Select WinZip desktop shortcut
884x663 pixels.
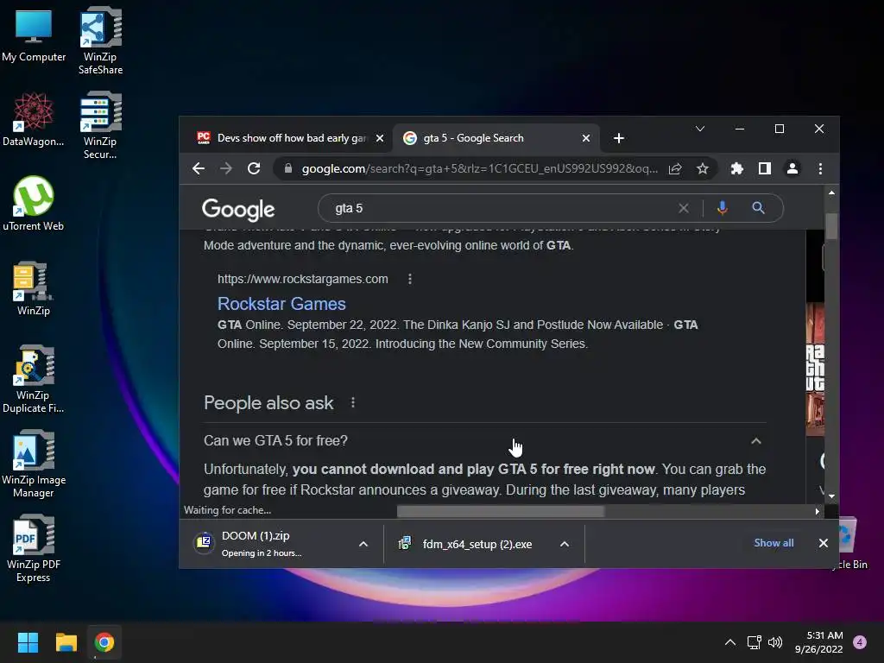(34, 288)
